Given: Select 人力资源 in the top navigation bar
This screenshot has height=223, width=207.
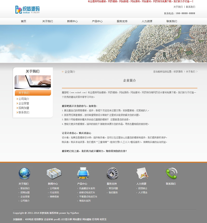Looking at the screenshot, I should pos(147,21).
